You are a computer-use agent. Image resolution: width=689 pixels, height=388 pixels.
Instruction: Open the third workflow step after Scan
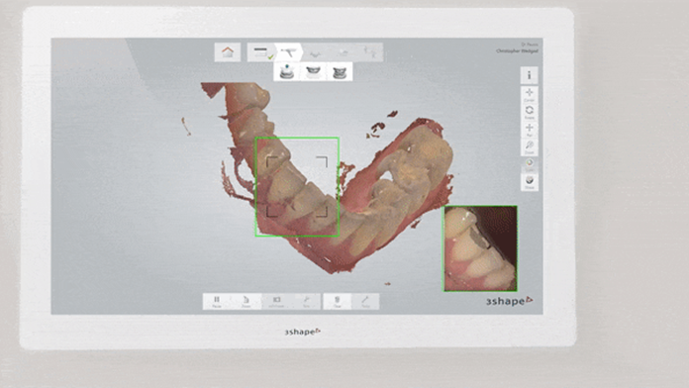[315, 52]
